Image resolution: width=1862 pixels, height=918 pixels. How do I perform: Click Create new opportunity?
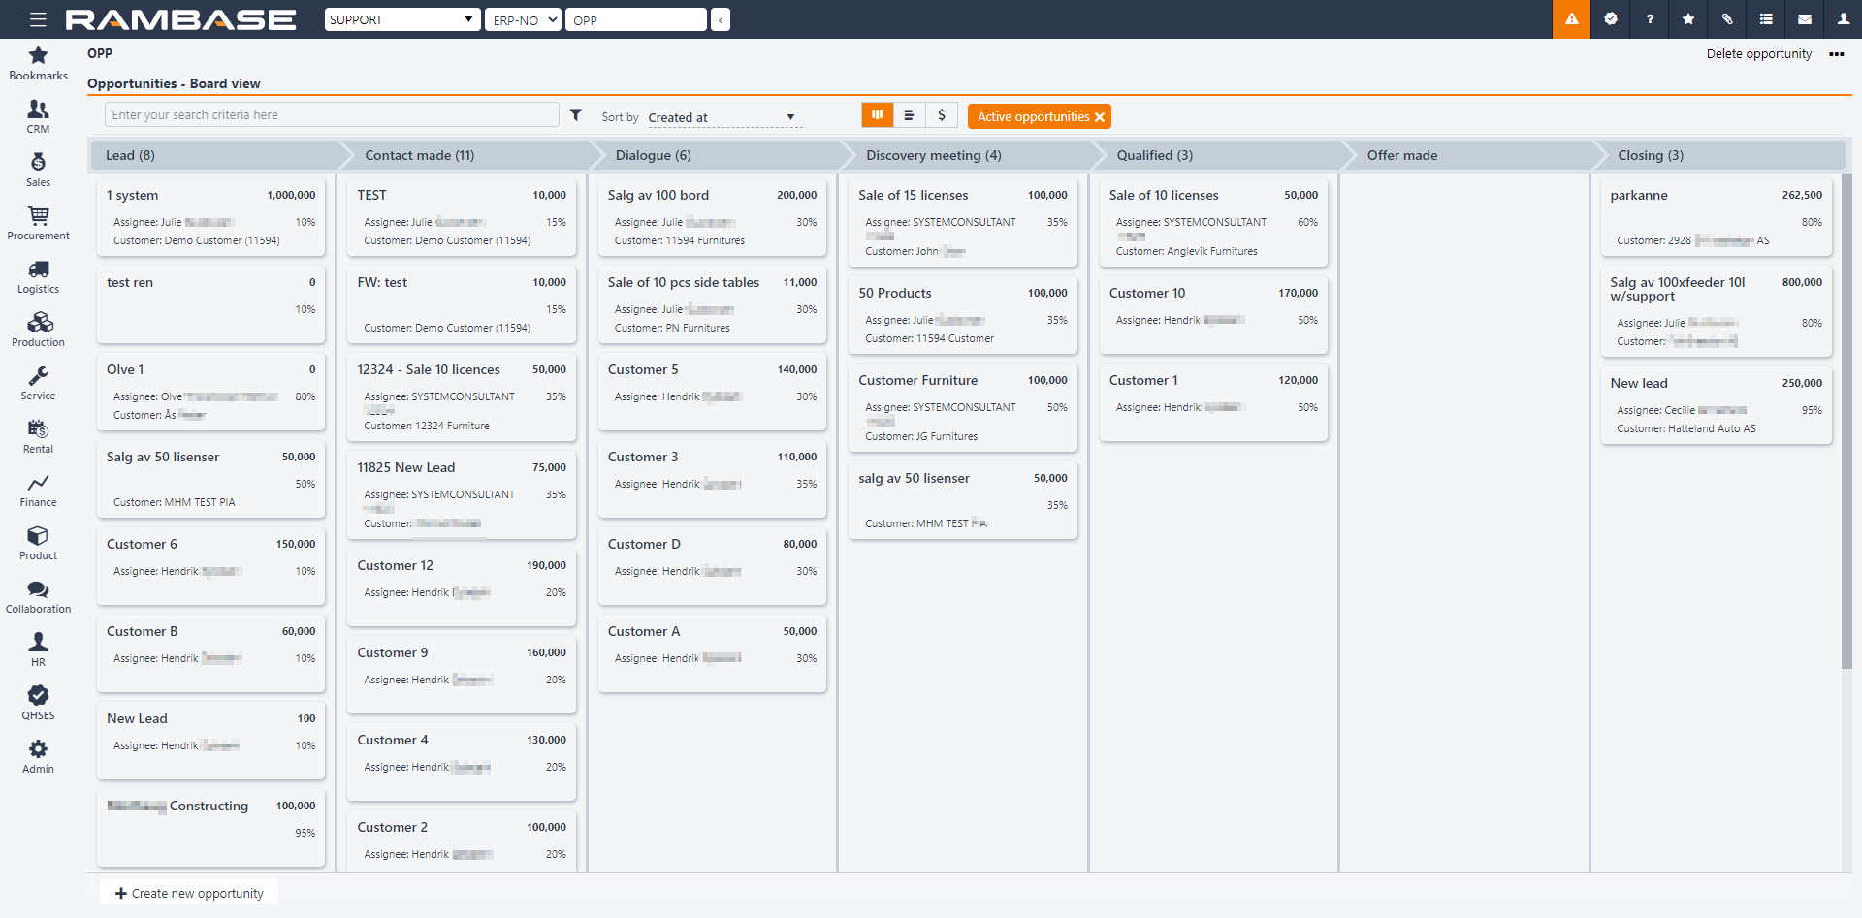point(189,893)
